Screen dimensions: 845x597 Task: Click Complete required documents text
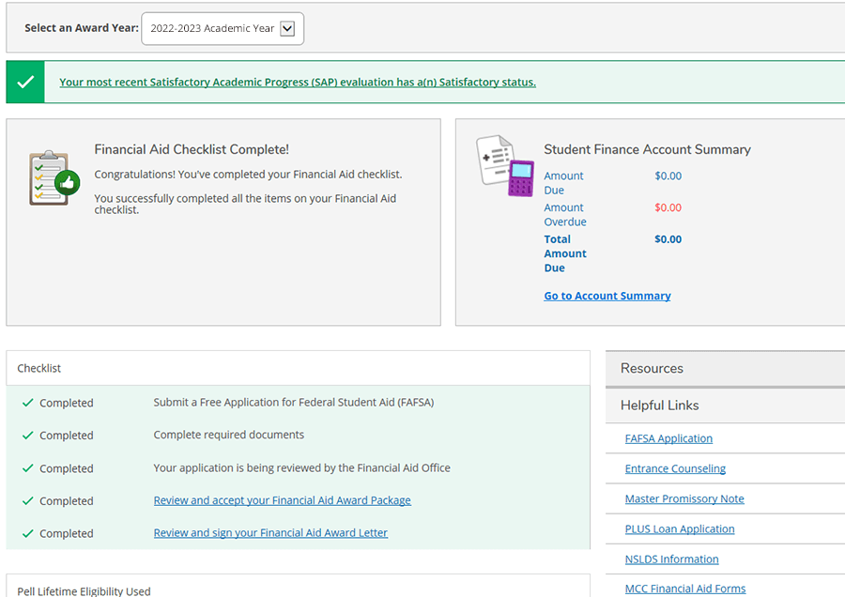228,435
